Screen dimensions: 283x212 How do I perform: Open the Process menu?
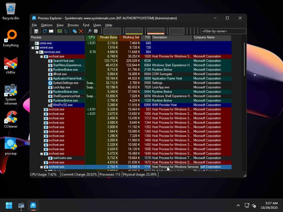point(73,25)
